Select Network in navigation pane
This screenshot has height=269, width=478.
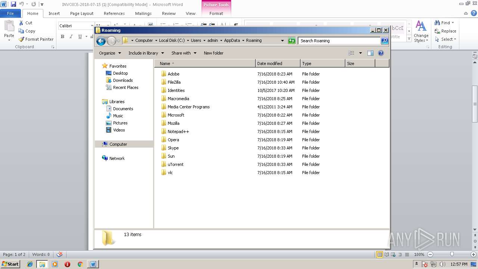(x=117, y=158)
